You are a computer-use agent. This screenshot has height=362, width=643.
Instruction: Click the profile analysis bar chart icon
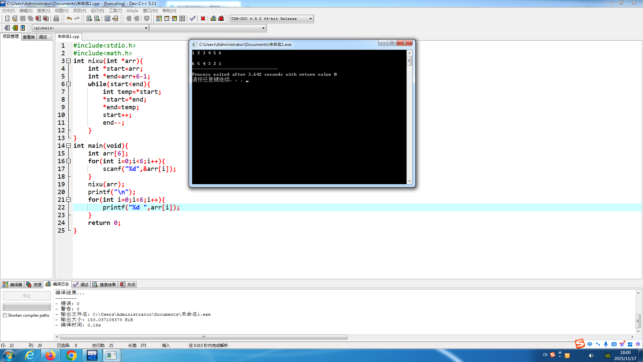213,18
